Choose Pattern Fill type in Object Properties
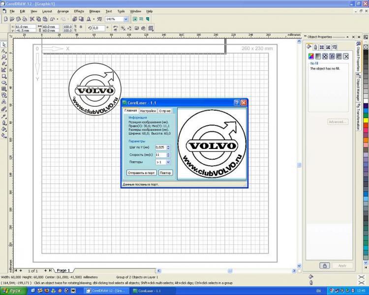 [325, 56]
